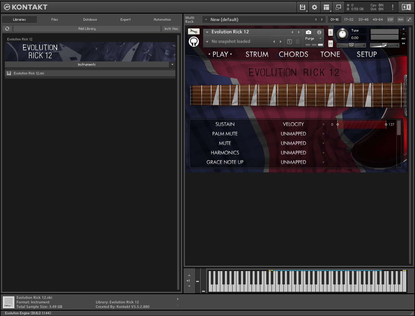Toggle the aux sends panel in rack header
Image resolution: width=415 pixels, height=316 pixels.
(401, 19)
